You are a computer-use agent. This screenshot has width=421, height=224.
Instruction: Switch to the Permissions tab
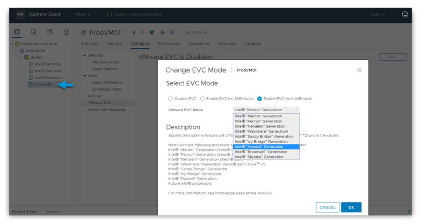click(x=169, y=43)
